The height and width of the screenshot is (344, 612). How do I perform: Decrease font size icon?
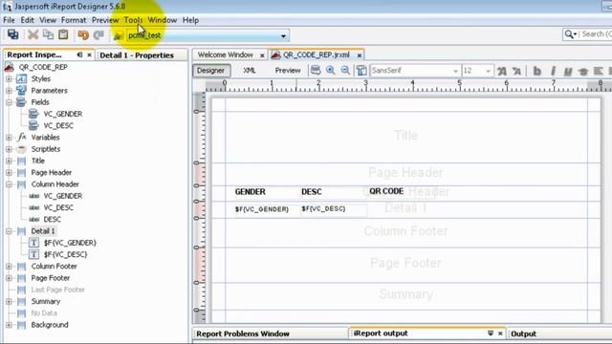pos(516,71)
